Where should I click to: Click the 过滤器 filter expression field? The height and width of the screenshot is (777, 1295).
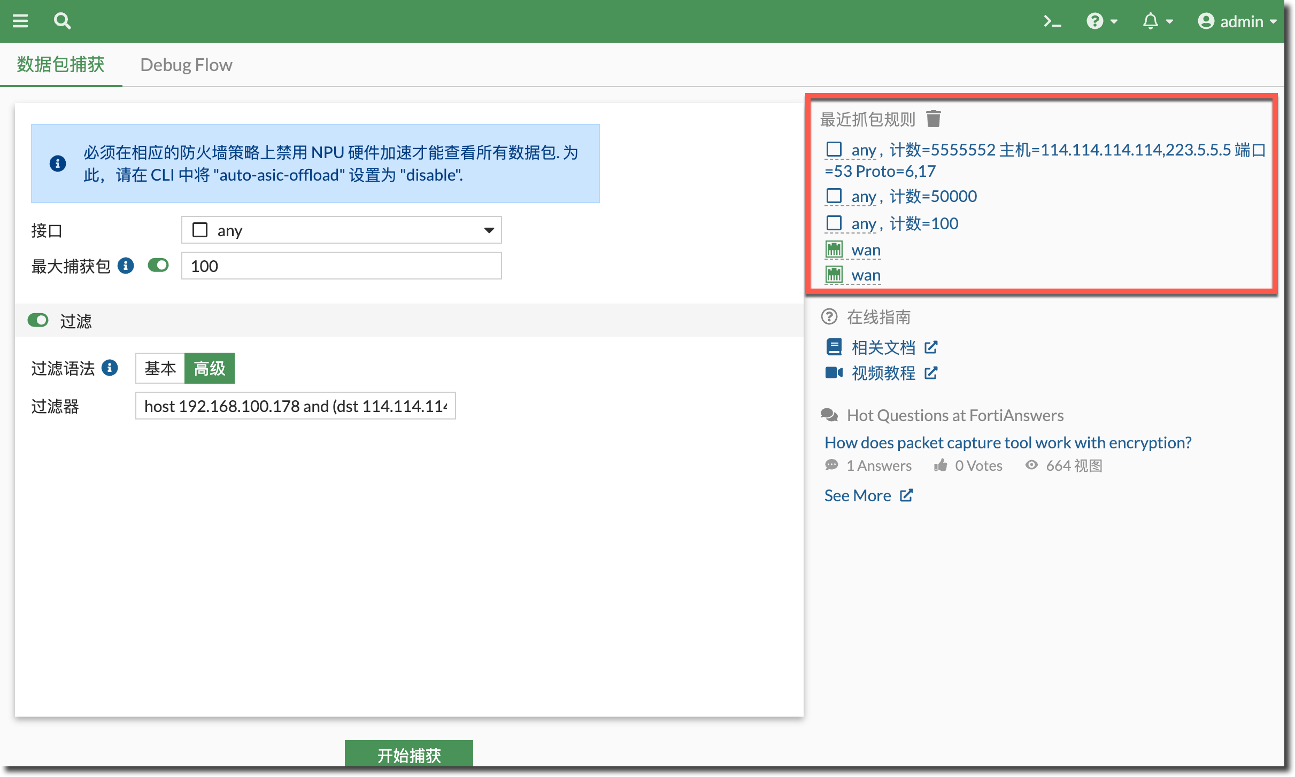click(x=295, y=406)
